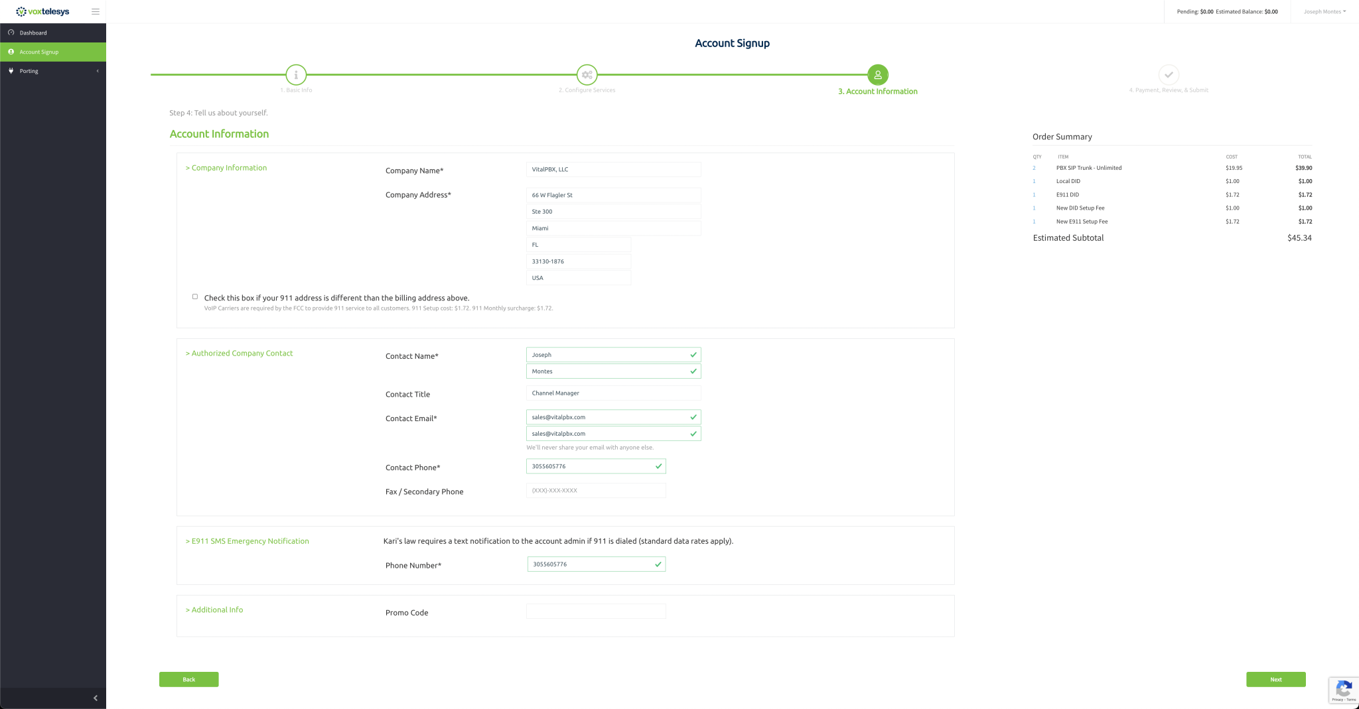The height and width of the screenshot is (709, 1359).
Task: Click the New E911 Setup Fee item
Action: tap(1082, 222)
